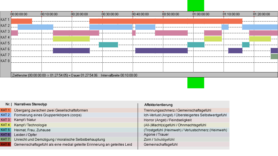Select the KAT 7 row label in timeline
The height and width of the screenshot is (156, 278).
(x=5, y=55)
